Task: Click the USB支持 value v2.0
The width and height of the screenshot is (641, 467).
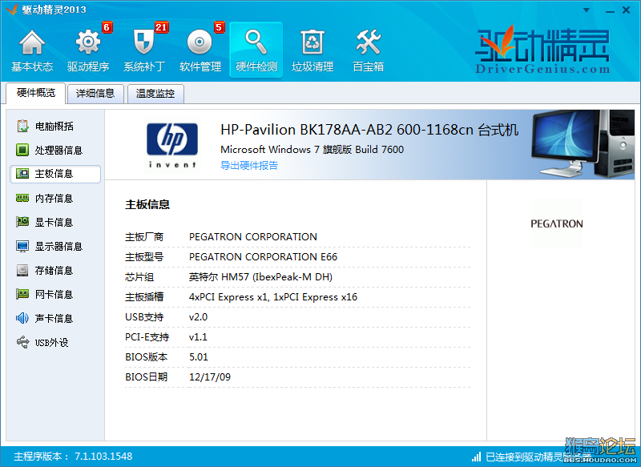Action: click(x=198, y=317)
